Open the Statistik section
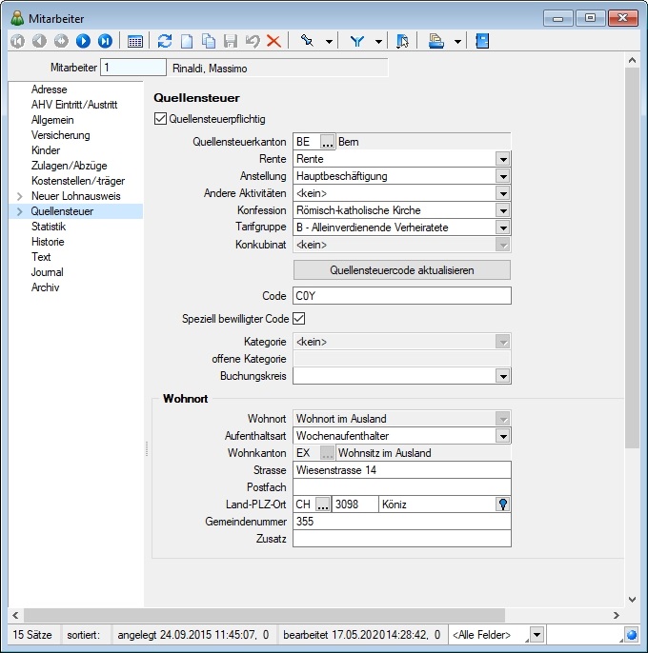 click(x=49, y=227)
